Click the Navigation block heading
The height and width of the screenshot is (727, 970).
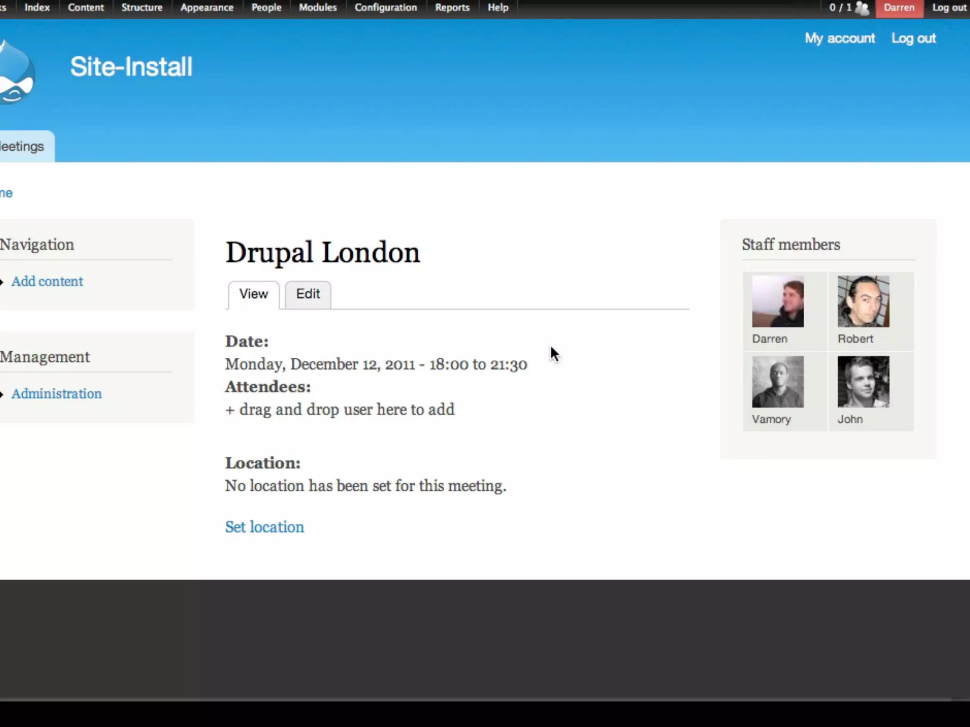pyautogui.click(x=37, y=244)
